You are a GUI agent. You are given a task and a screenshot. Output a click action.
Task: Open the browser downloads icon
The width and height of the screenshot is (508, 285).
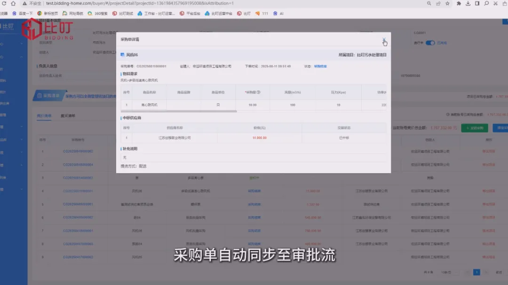pos(468,3)
